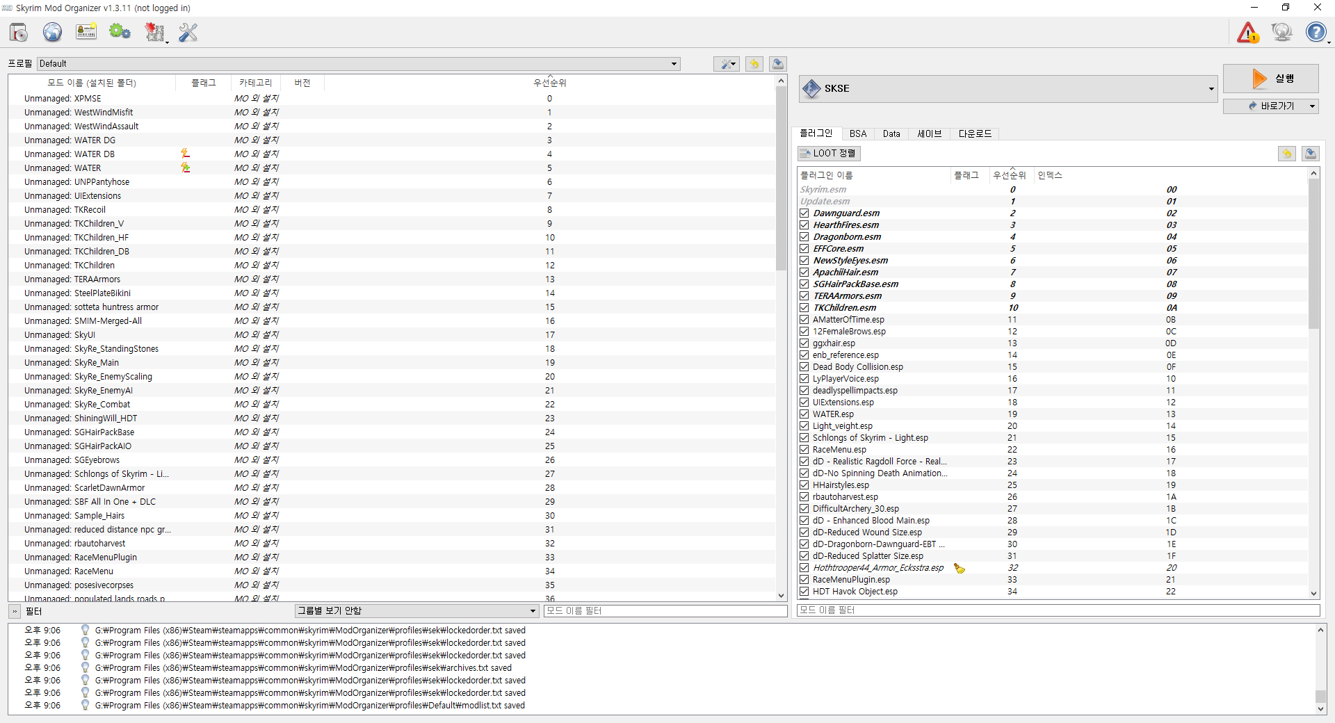Click the Run (실행) button

(x=1270, y=79)
